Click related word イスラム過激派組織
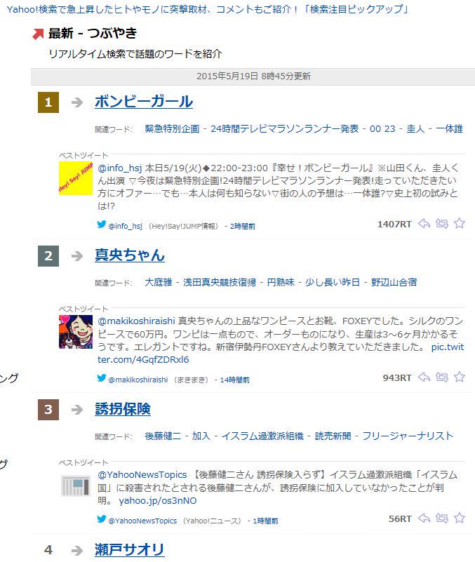The width and height of the screenshot is (475, 562). (262, 436)
